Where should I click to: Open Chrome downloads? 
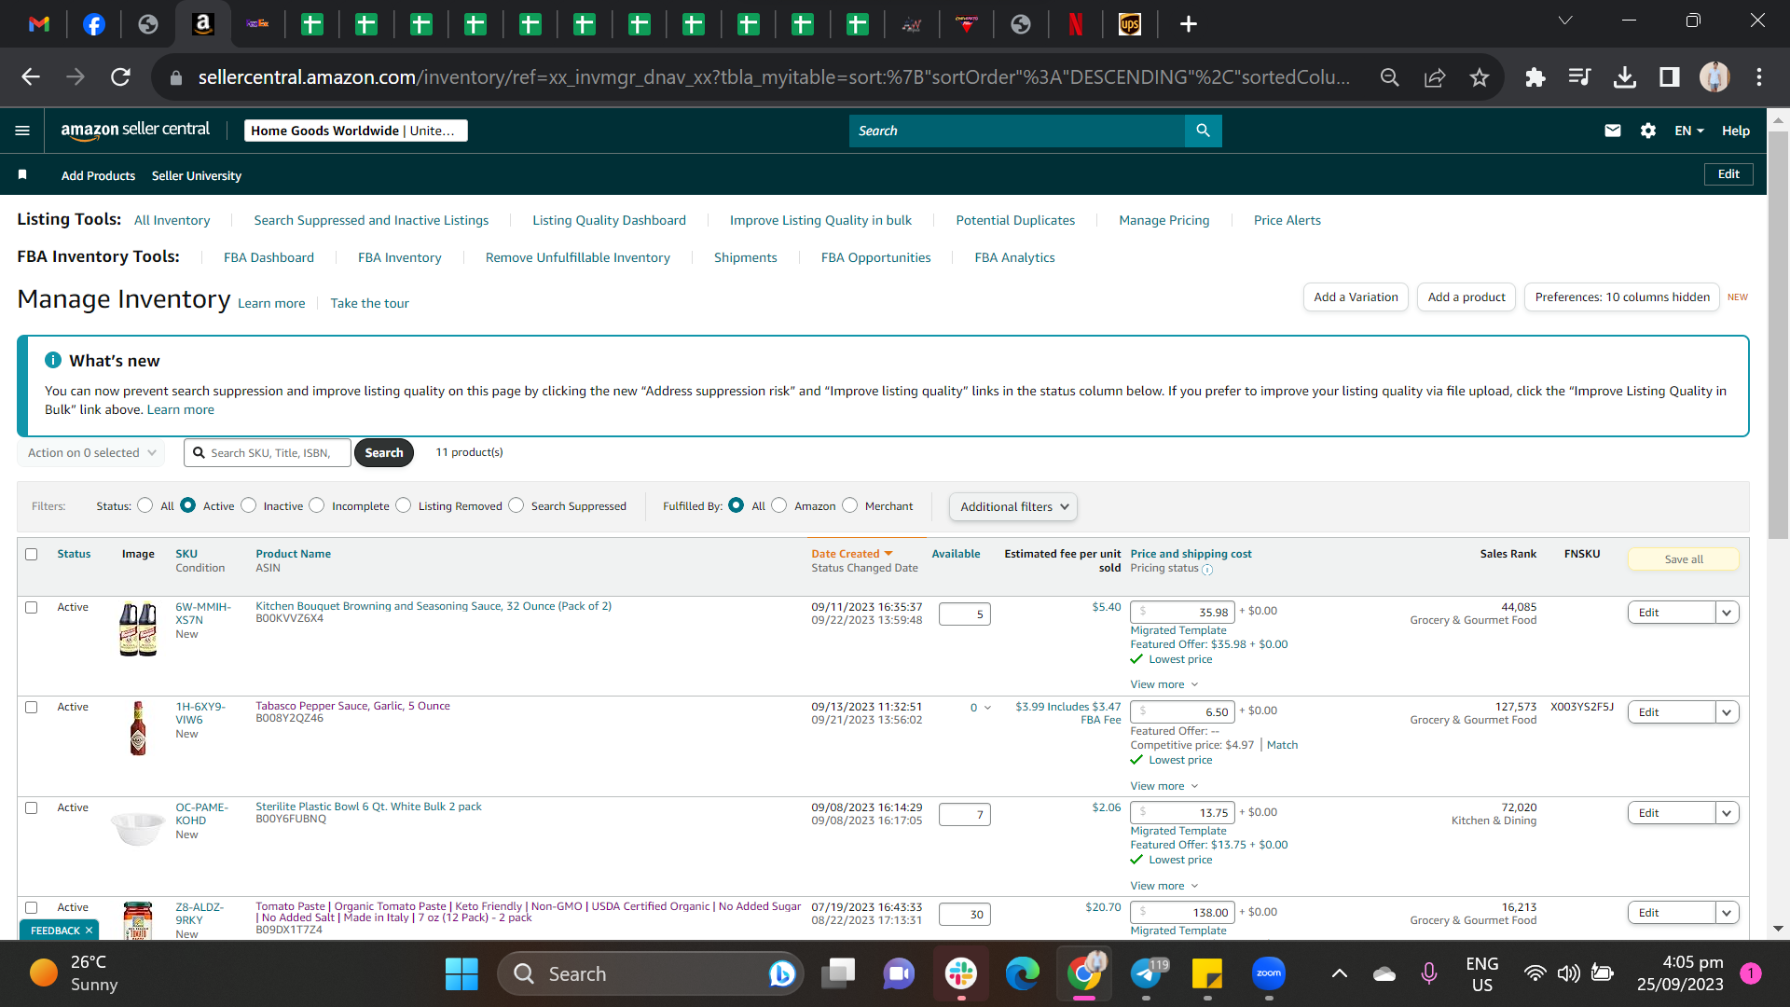click(1625, 77)
